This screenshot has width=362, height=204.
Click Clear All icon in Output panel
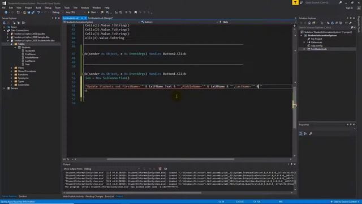pyautogui.click(x=160, y=169)
